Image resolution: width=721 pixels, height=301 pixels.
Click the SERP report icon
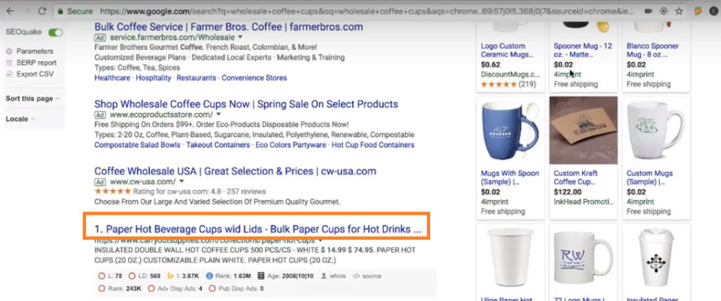(x=9, y=63)
